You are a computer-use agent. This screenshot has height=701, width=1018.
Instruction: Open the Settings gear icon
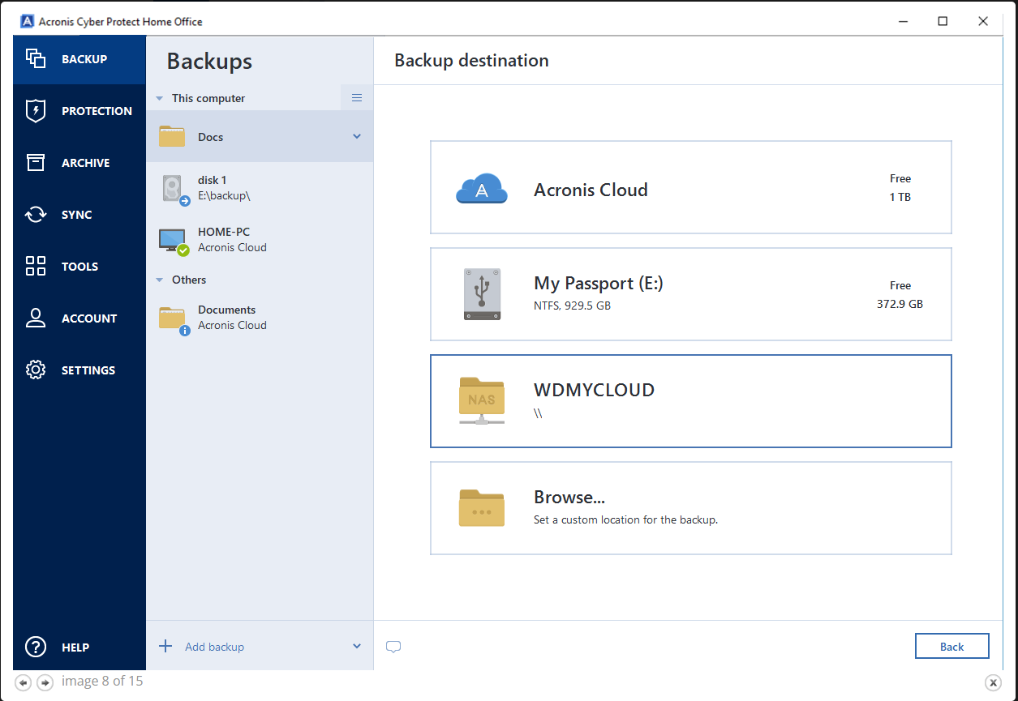(x=36, y=370)
